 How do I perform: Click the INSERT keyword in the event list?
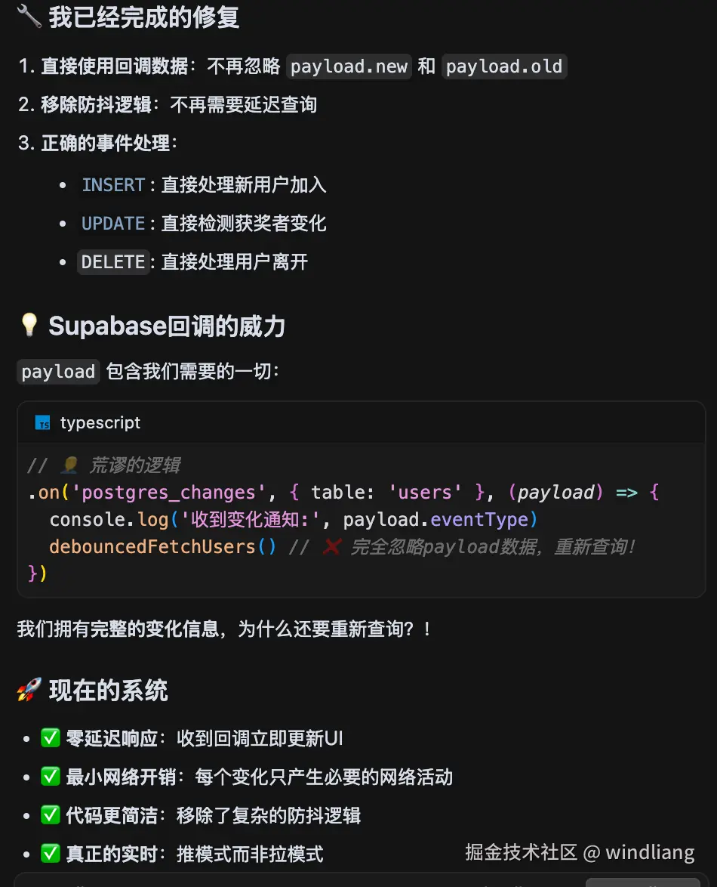pos(113,185)
